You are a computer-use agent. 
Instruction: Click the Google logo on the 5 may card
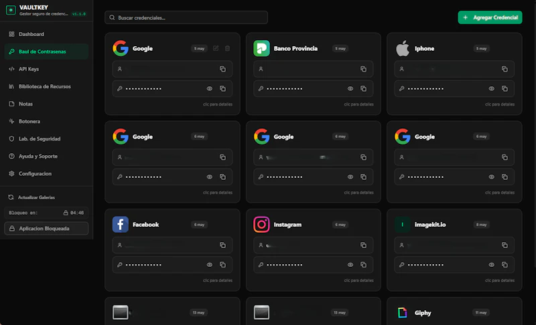(x=121, y=48)
